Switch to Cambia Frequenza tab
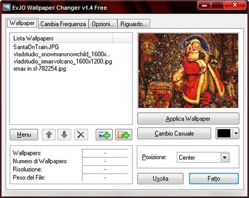Screen dimensions: 249x198 (x=63, y=24)
